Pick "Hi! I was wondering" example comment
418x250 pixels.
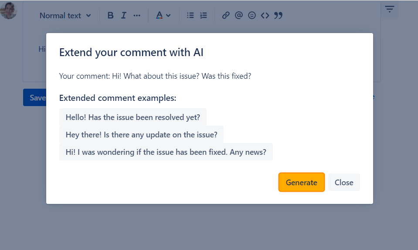pos(166,152)
